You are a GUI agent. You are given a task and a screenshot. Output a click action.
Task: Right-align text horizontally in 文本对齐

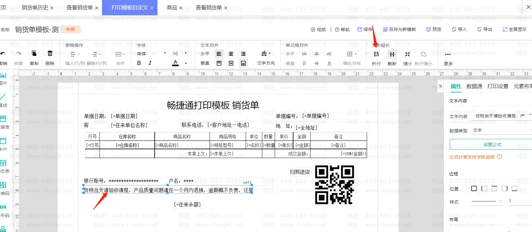[x=243, y=54]
